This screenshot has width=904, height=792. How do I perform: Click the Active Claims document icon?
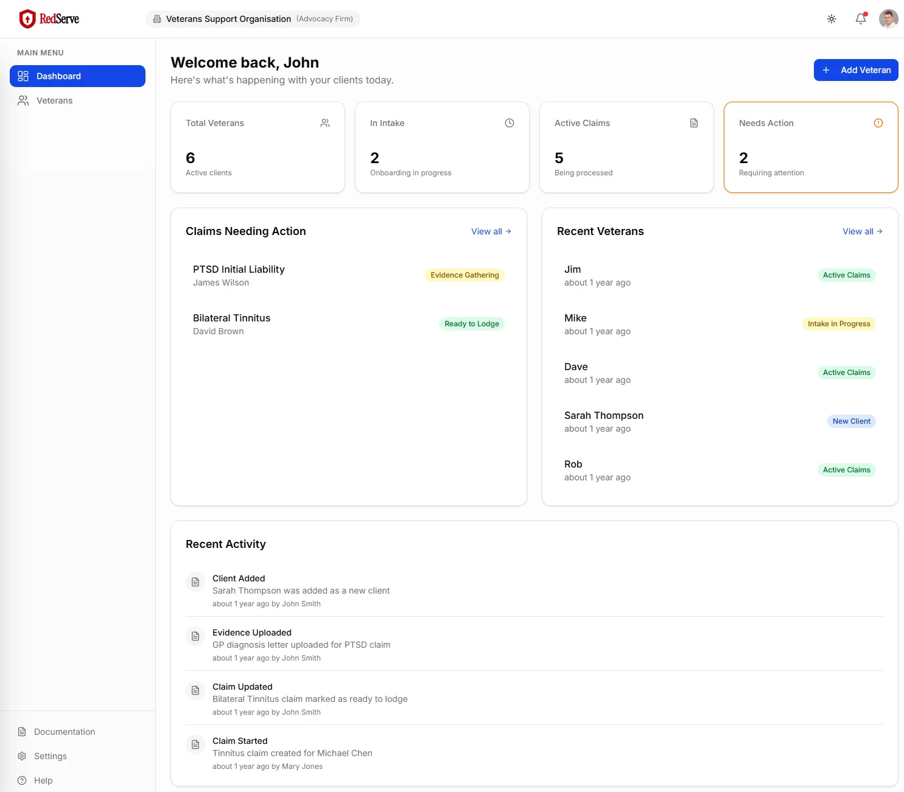click(x=694, y=123)
